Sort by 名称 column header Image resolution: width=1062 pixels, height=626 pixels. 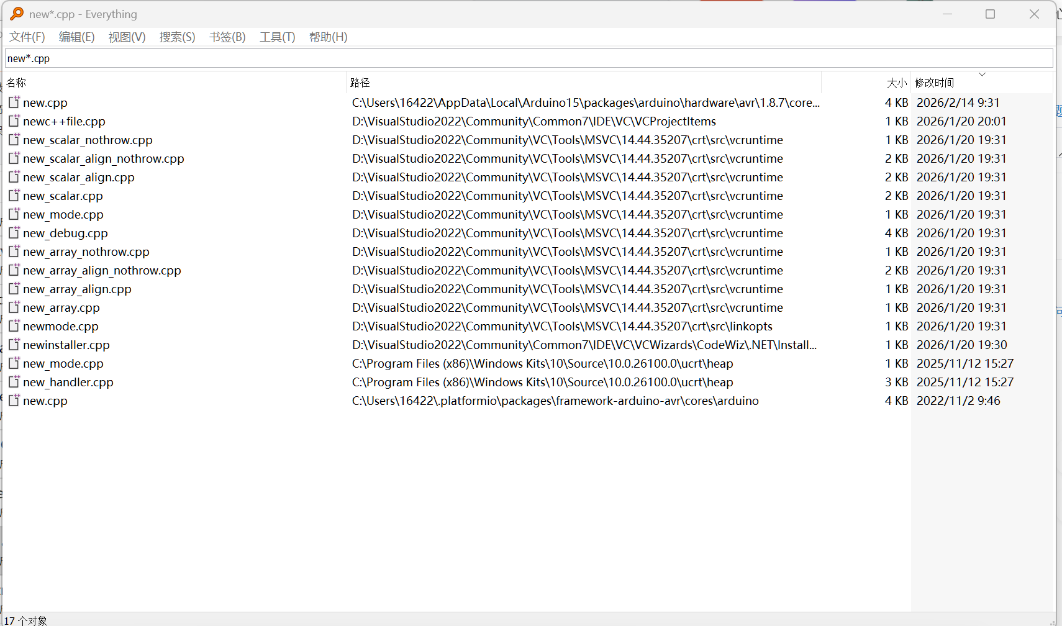point(175,83)
